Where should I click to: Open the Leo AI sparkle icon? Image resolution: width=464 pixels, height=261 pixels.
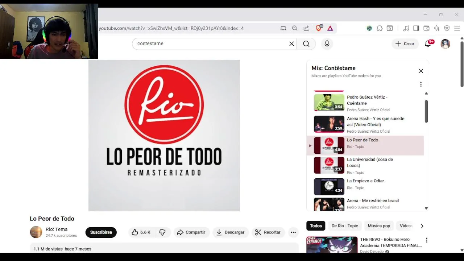tap(436, 28)
